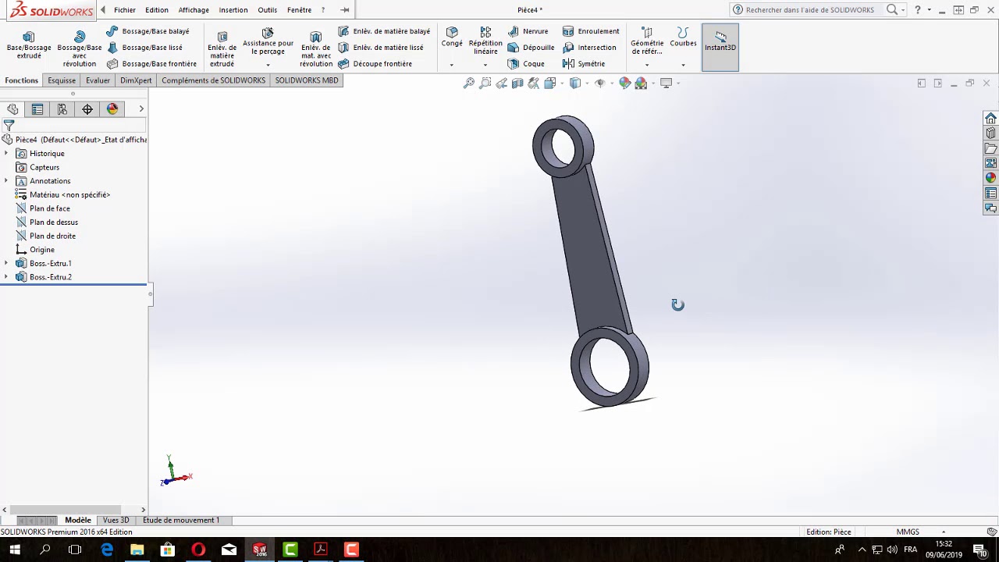The height and width of the screenshot is (562, 999).
Task: Select Répétition linéaire tool
Action: [x=485, y=41]
